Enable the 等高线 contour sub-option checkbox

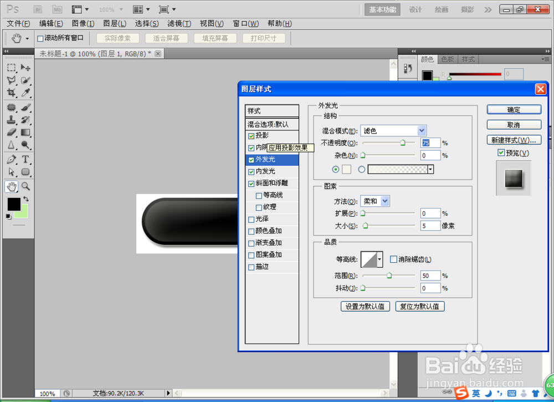259,196
